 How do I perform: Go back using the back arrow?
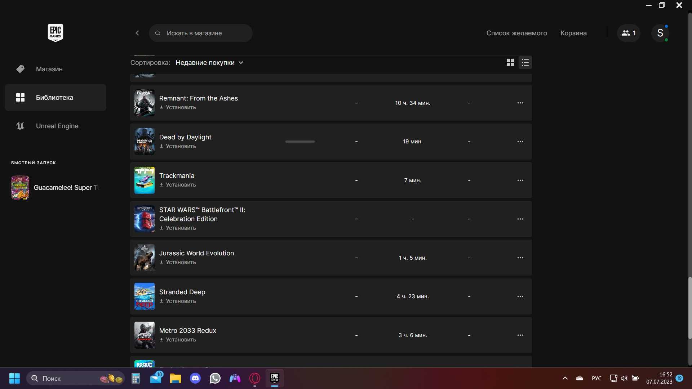[x=137, y=33]
